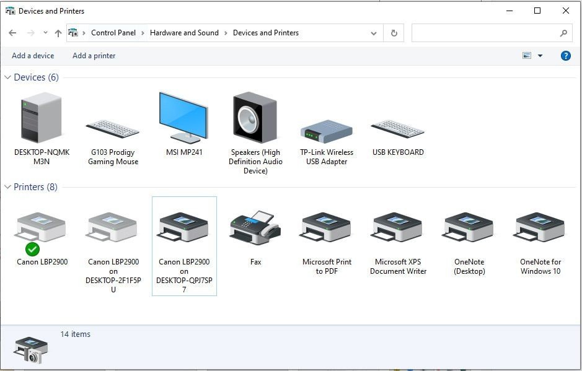Image resolution: width=582 pixels, height=371 pixels.
Task: Select the G103 Prodigy Gaming Mouse device
Action: [113, 130]
